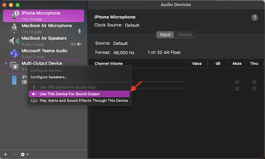Click the first channel volume slider

(x=159, y=82)
